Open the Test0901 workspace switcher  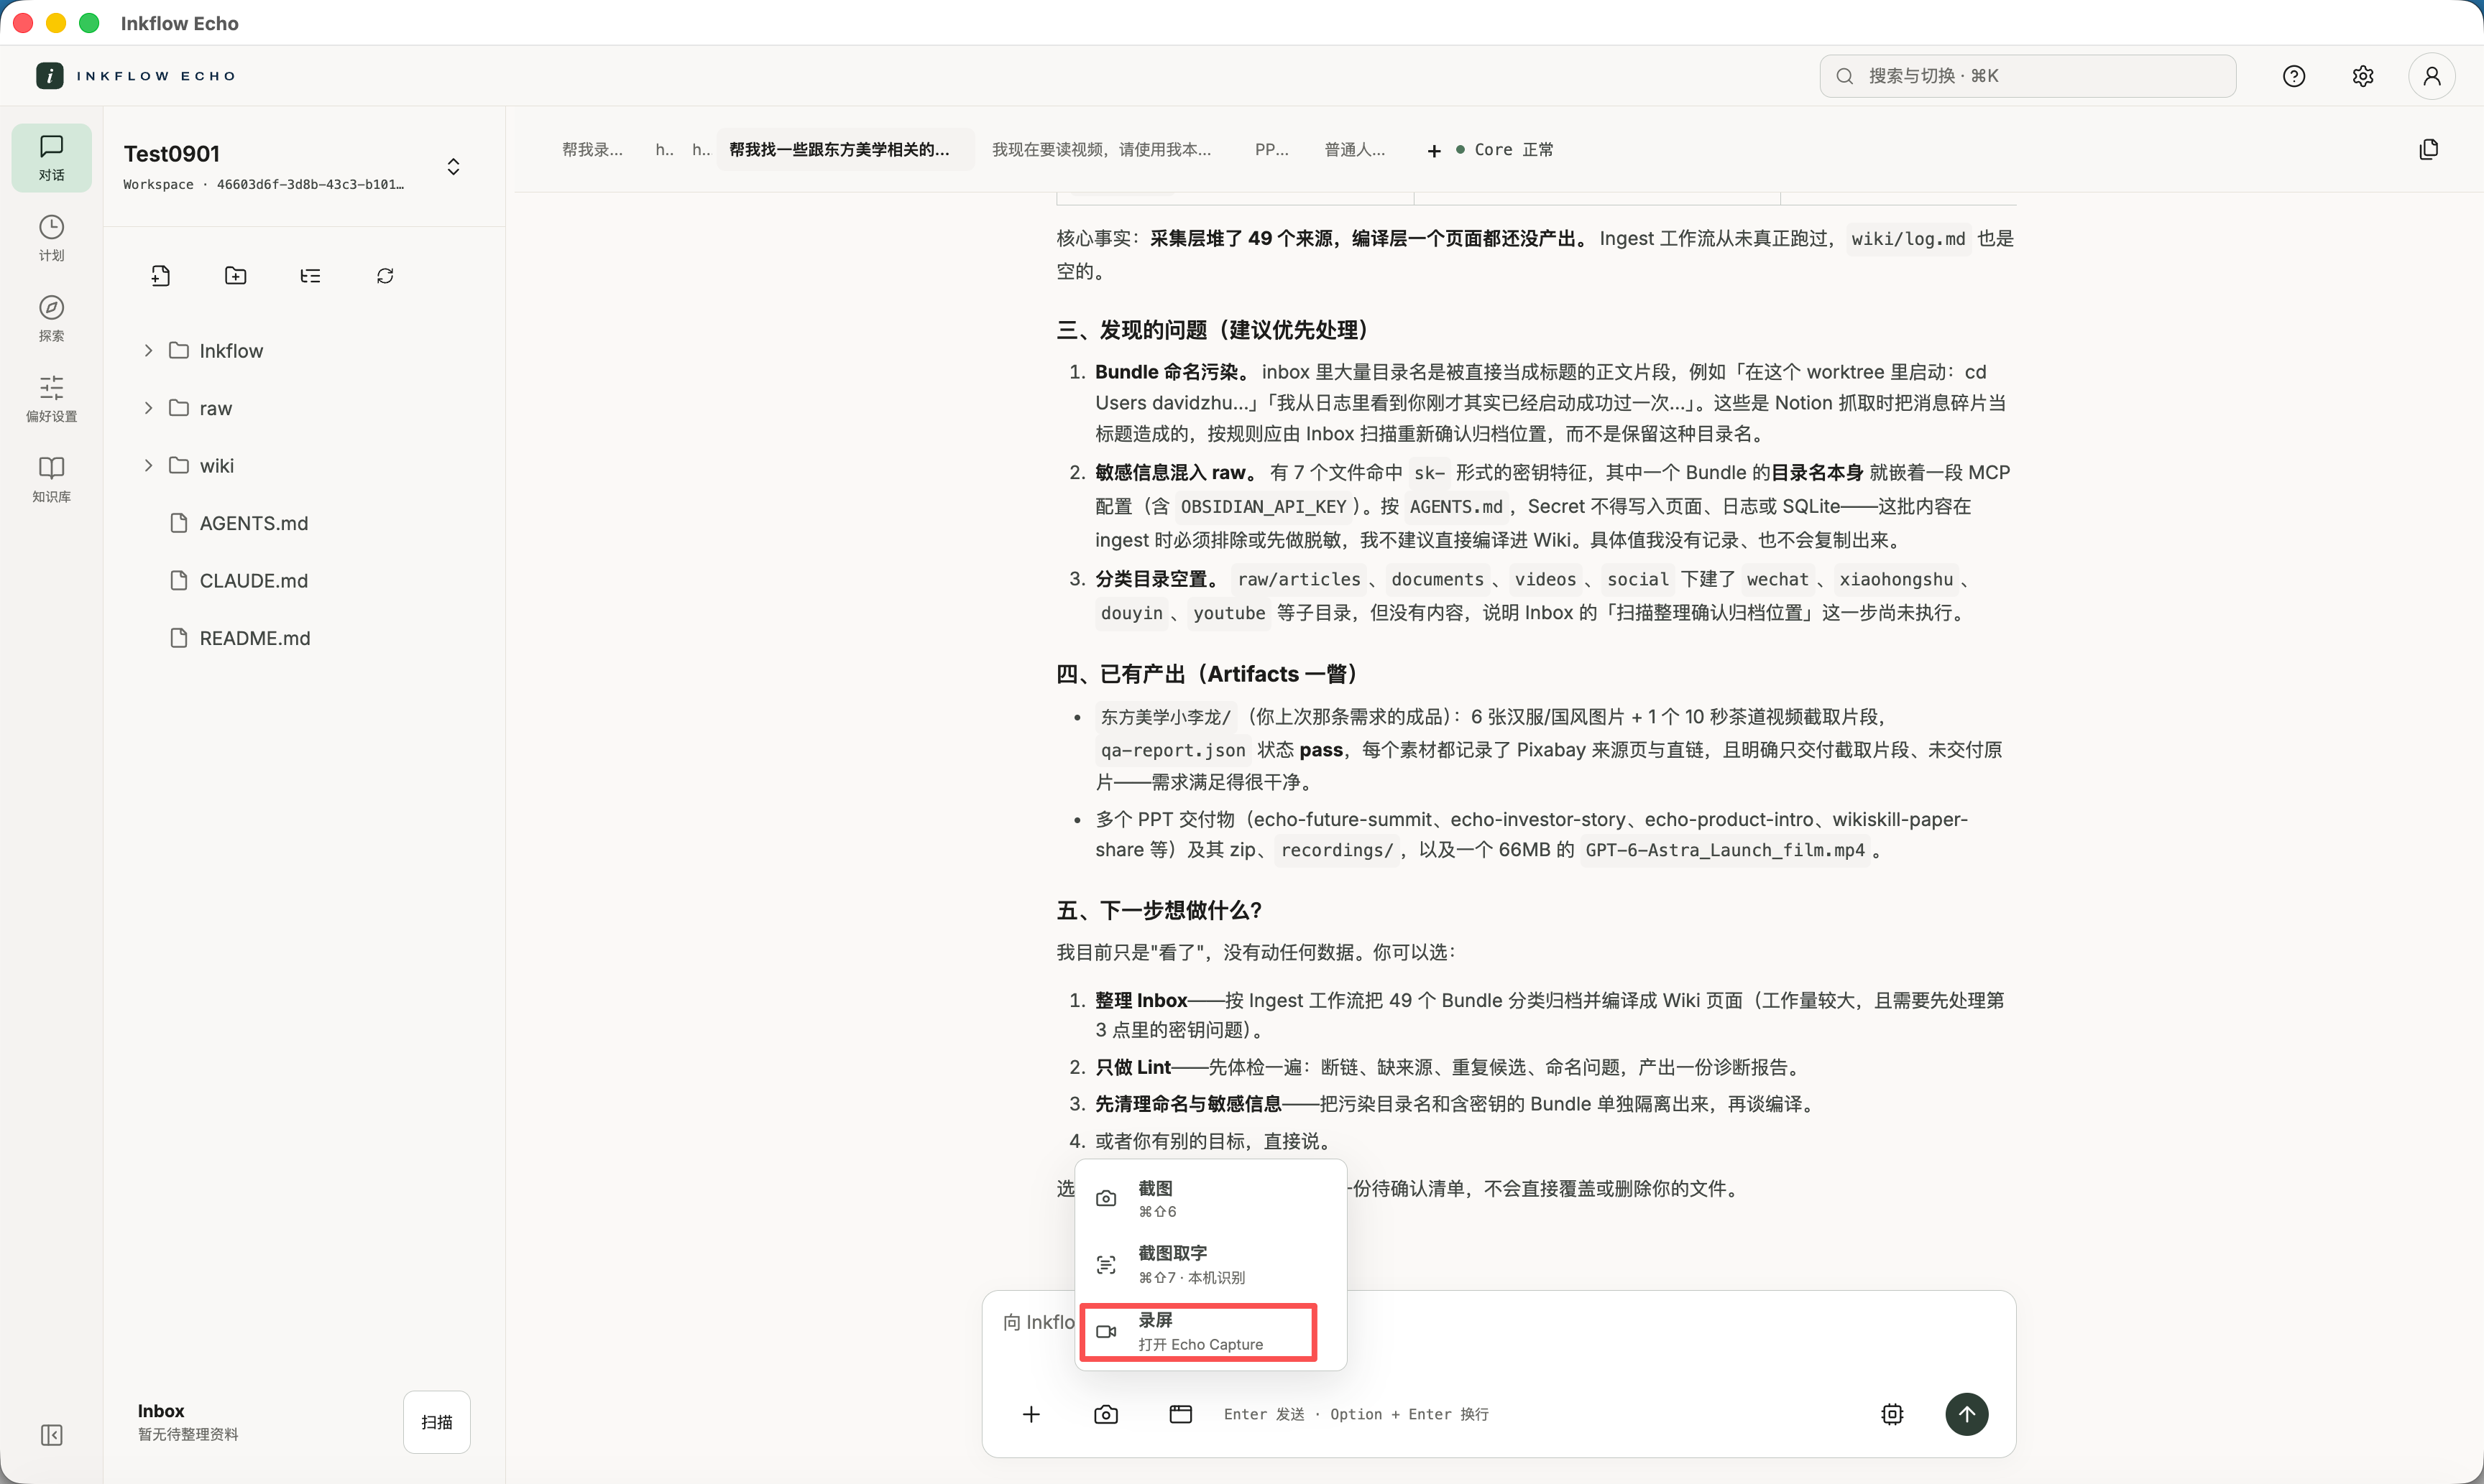pos(454,166)
